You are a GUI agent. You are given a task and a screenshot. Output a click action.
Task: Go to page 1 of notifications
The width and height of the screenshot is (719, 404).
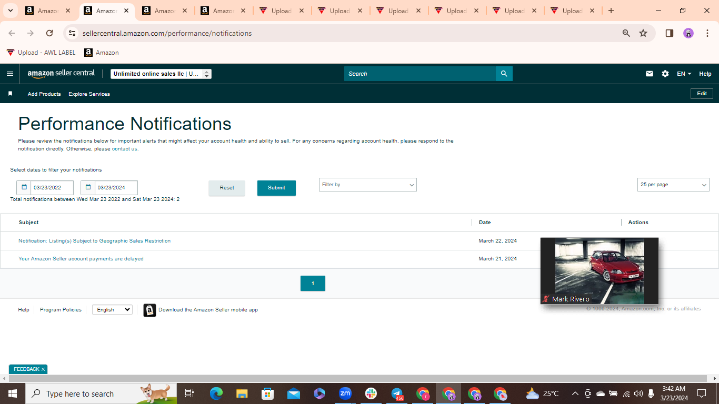(313, 283)
